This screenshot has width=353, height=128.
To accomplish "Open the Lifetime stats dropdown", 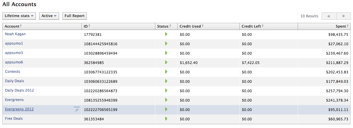I will coord(19,16).
